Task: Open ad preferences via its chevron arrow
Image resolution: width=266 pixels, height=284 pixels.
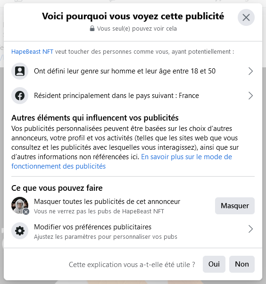Action: 250,229
